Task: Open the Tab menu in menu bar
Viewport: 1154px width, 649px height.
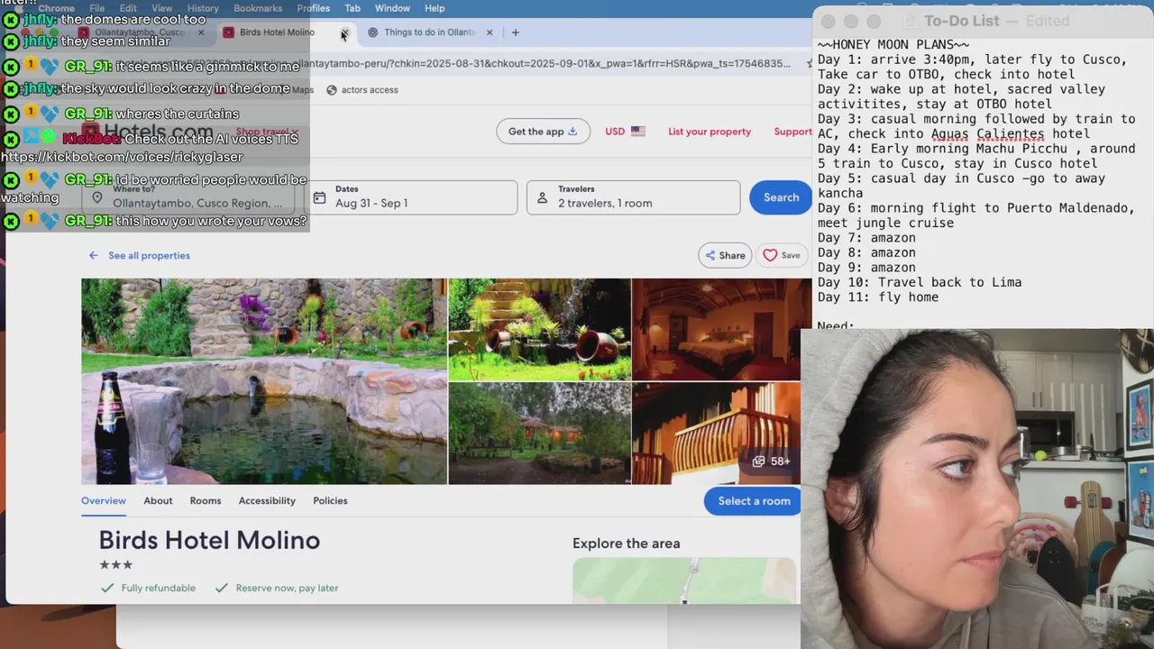Action: (x=353, y=8)
